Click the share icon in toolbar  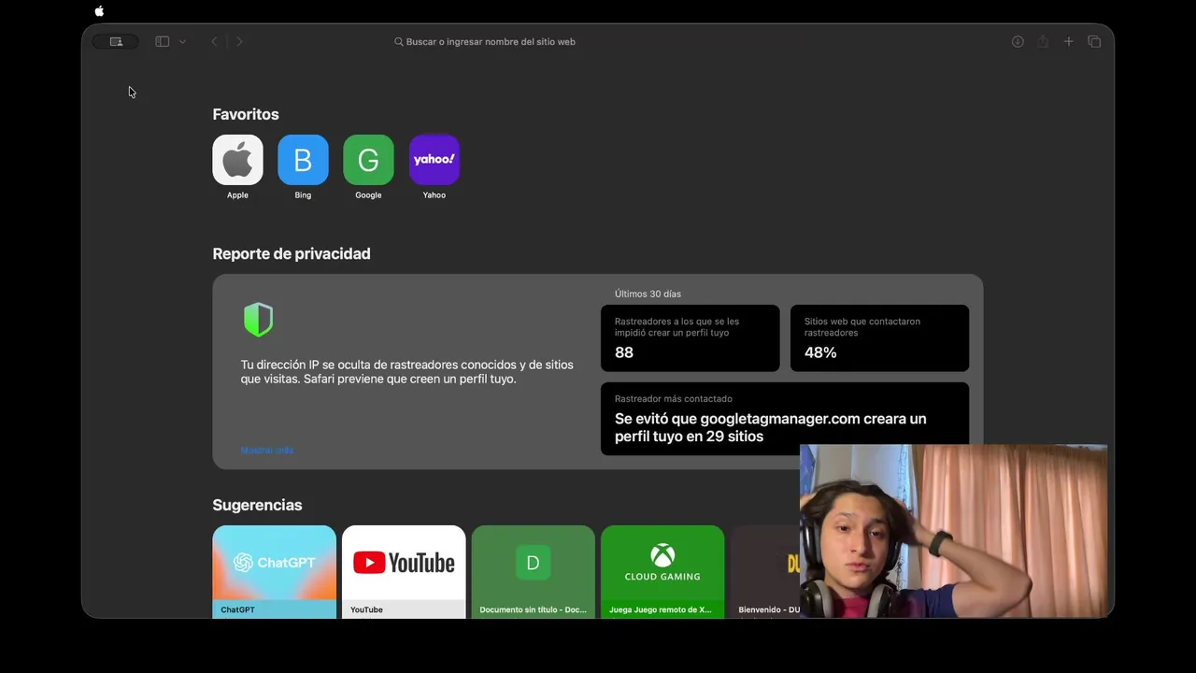1043,42
